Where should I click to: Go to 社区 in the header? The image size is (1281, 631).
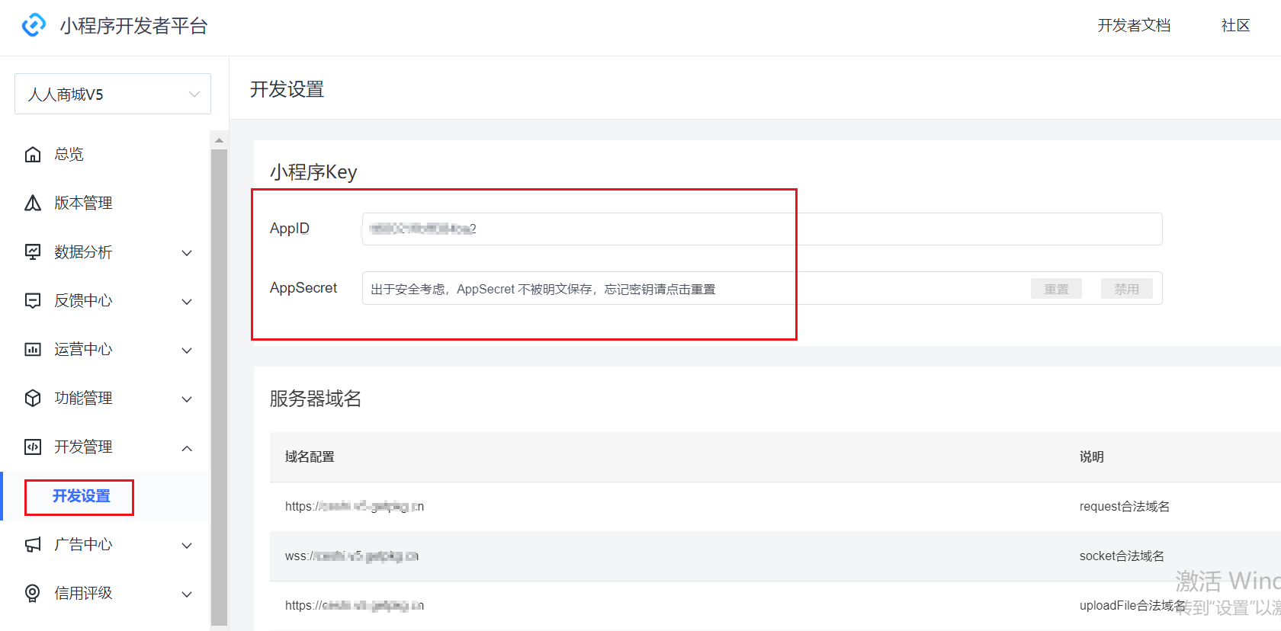coord(1235,26)
